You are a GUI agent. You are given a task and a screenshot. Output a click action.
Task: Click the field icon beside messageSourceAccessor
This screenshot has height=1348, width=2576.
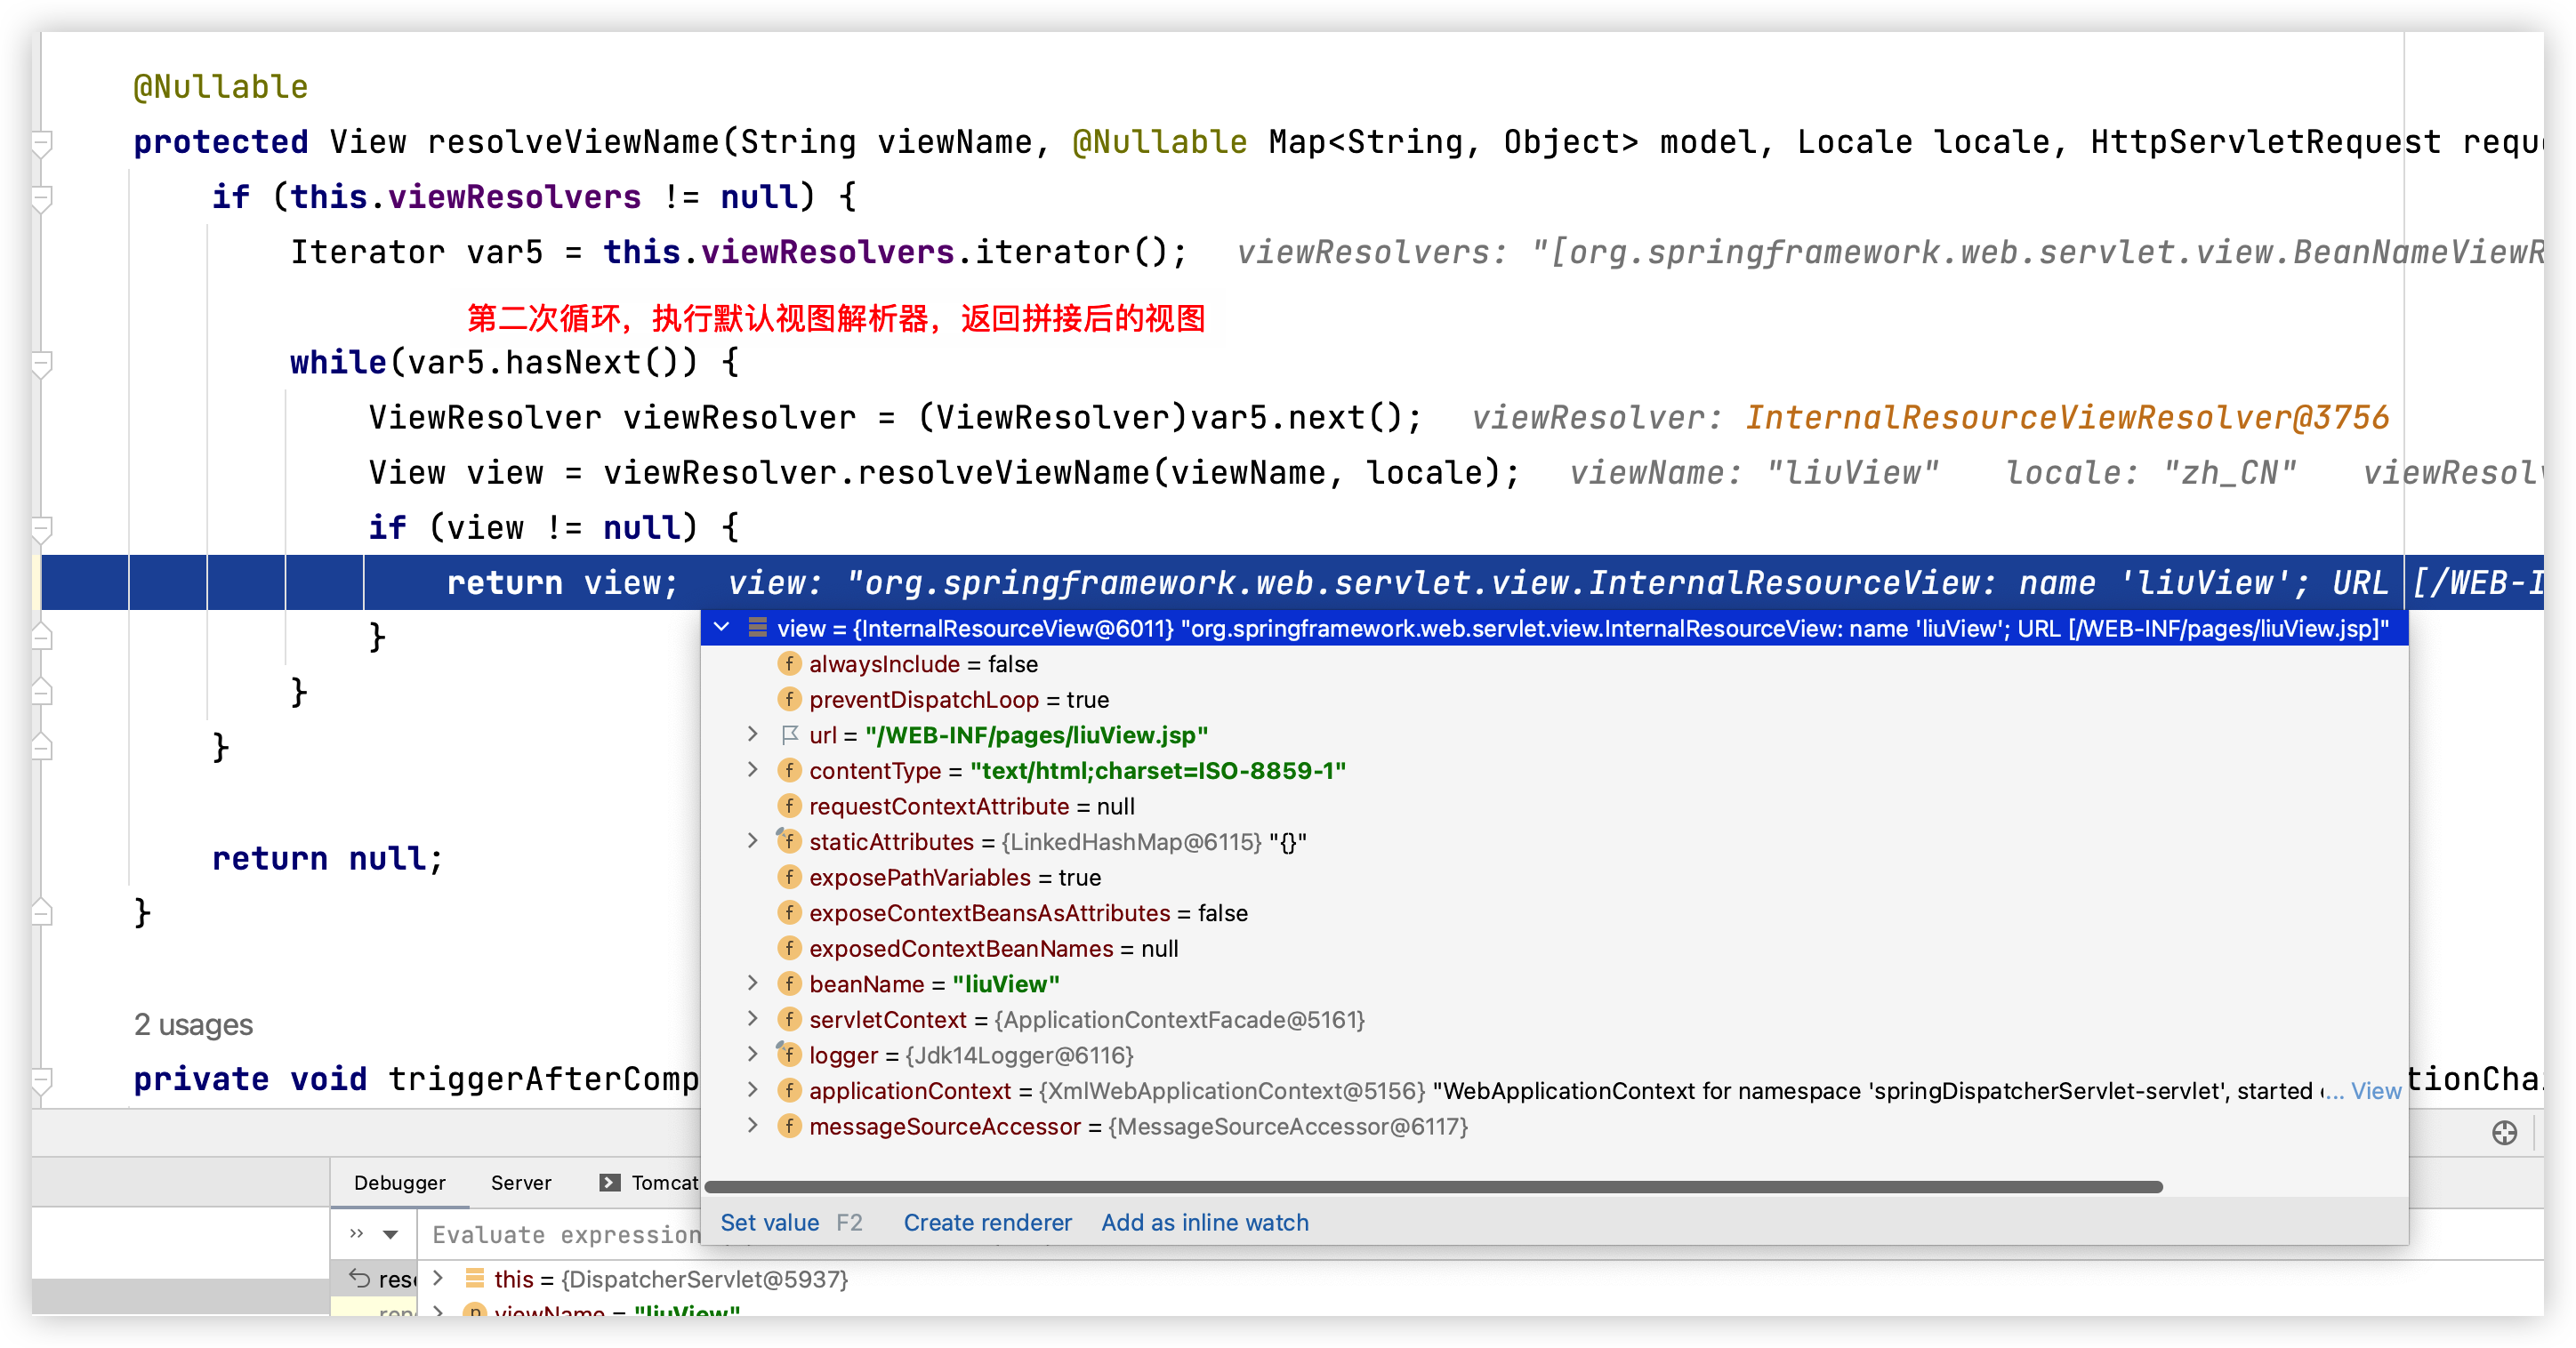click(x=789, y=1126)
